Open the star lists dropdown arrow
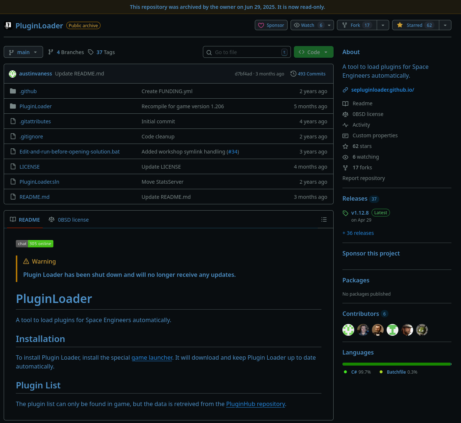The width and height of the screenshot is (461, 423). coord(445,25)
